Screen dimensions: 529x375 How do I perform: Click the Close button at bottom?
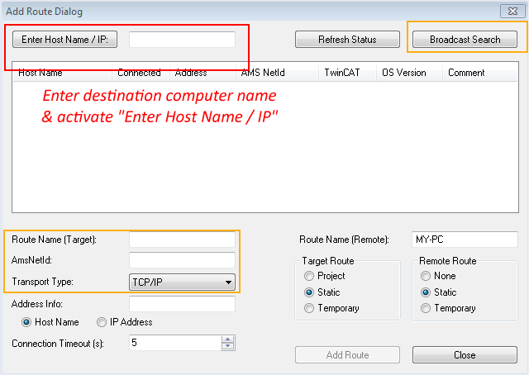(x=465, y=355)
